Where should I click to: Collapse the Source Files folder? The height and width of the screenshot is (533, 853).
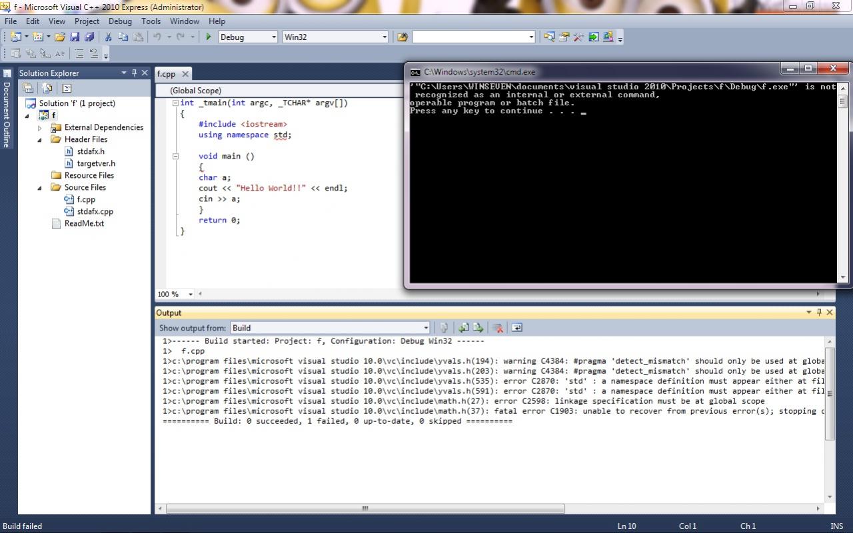tap(40, 187)
